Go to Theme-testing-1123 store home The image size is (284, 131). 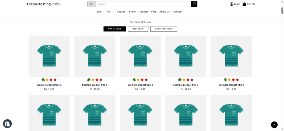[x=43, y=4]
